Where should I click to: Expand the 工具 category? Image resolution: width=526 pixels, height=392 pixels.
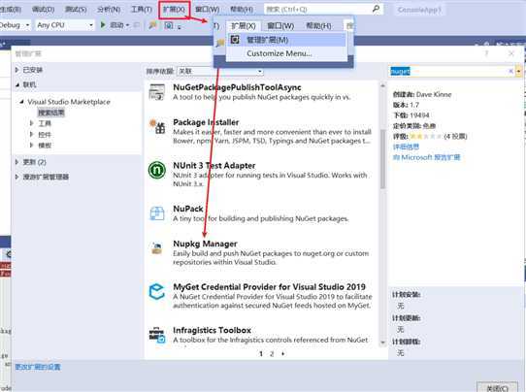(31, 123)
